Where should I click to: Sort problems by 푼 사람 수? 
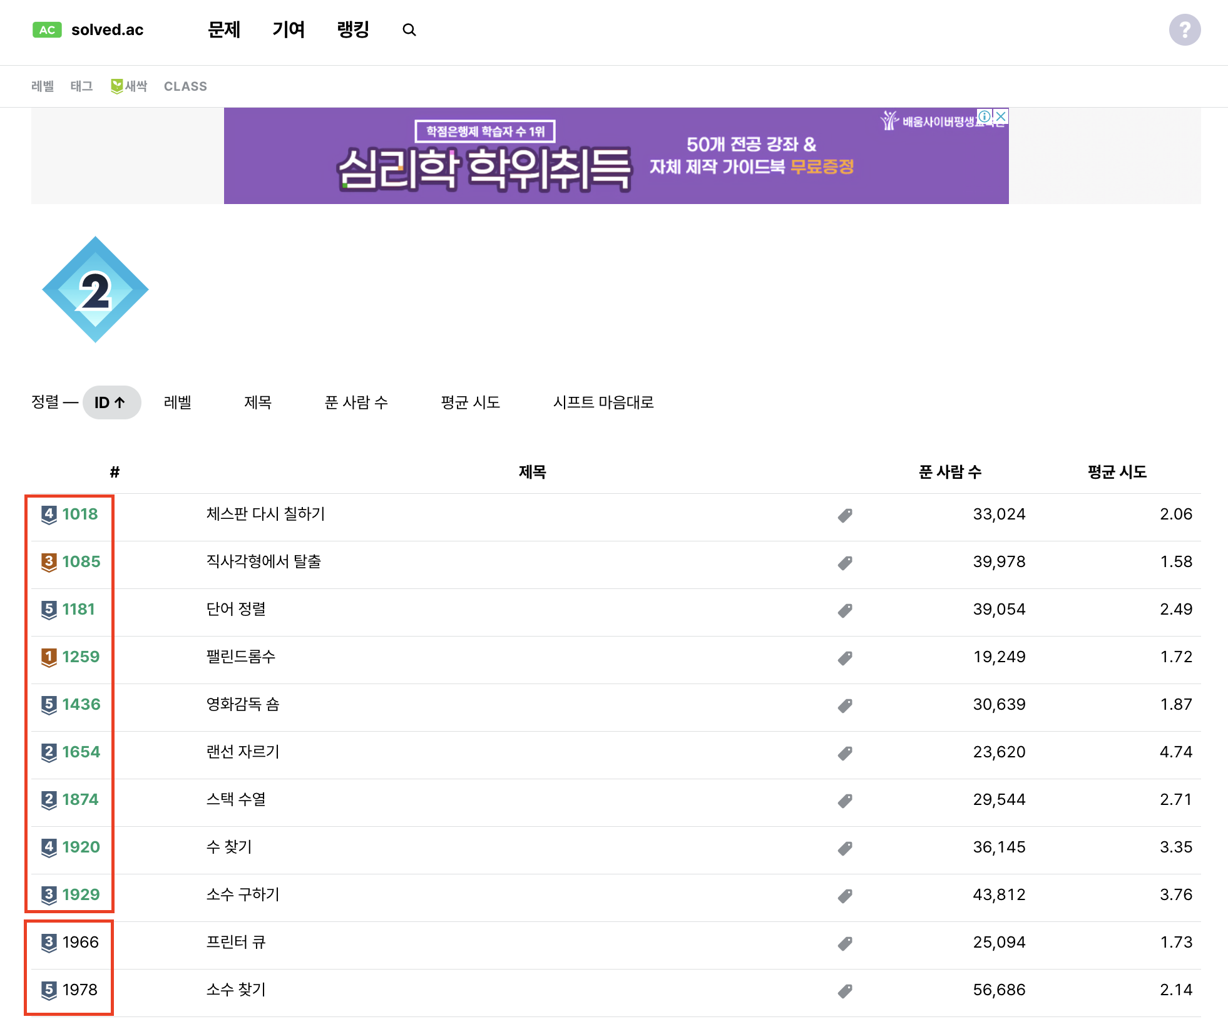coord(356,402)
